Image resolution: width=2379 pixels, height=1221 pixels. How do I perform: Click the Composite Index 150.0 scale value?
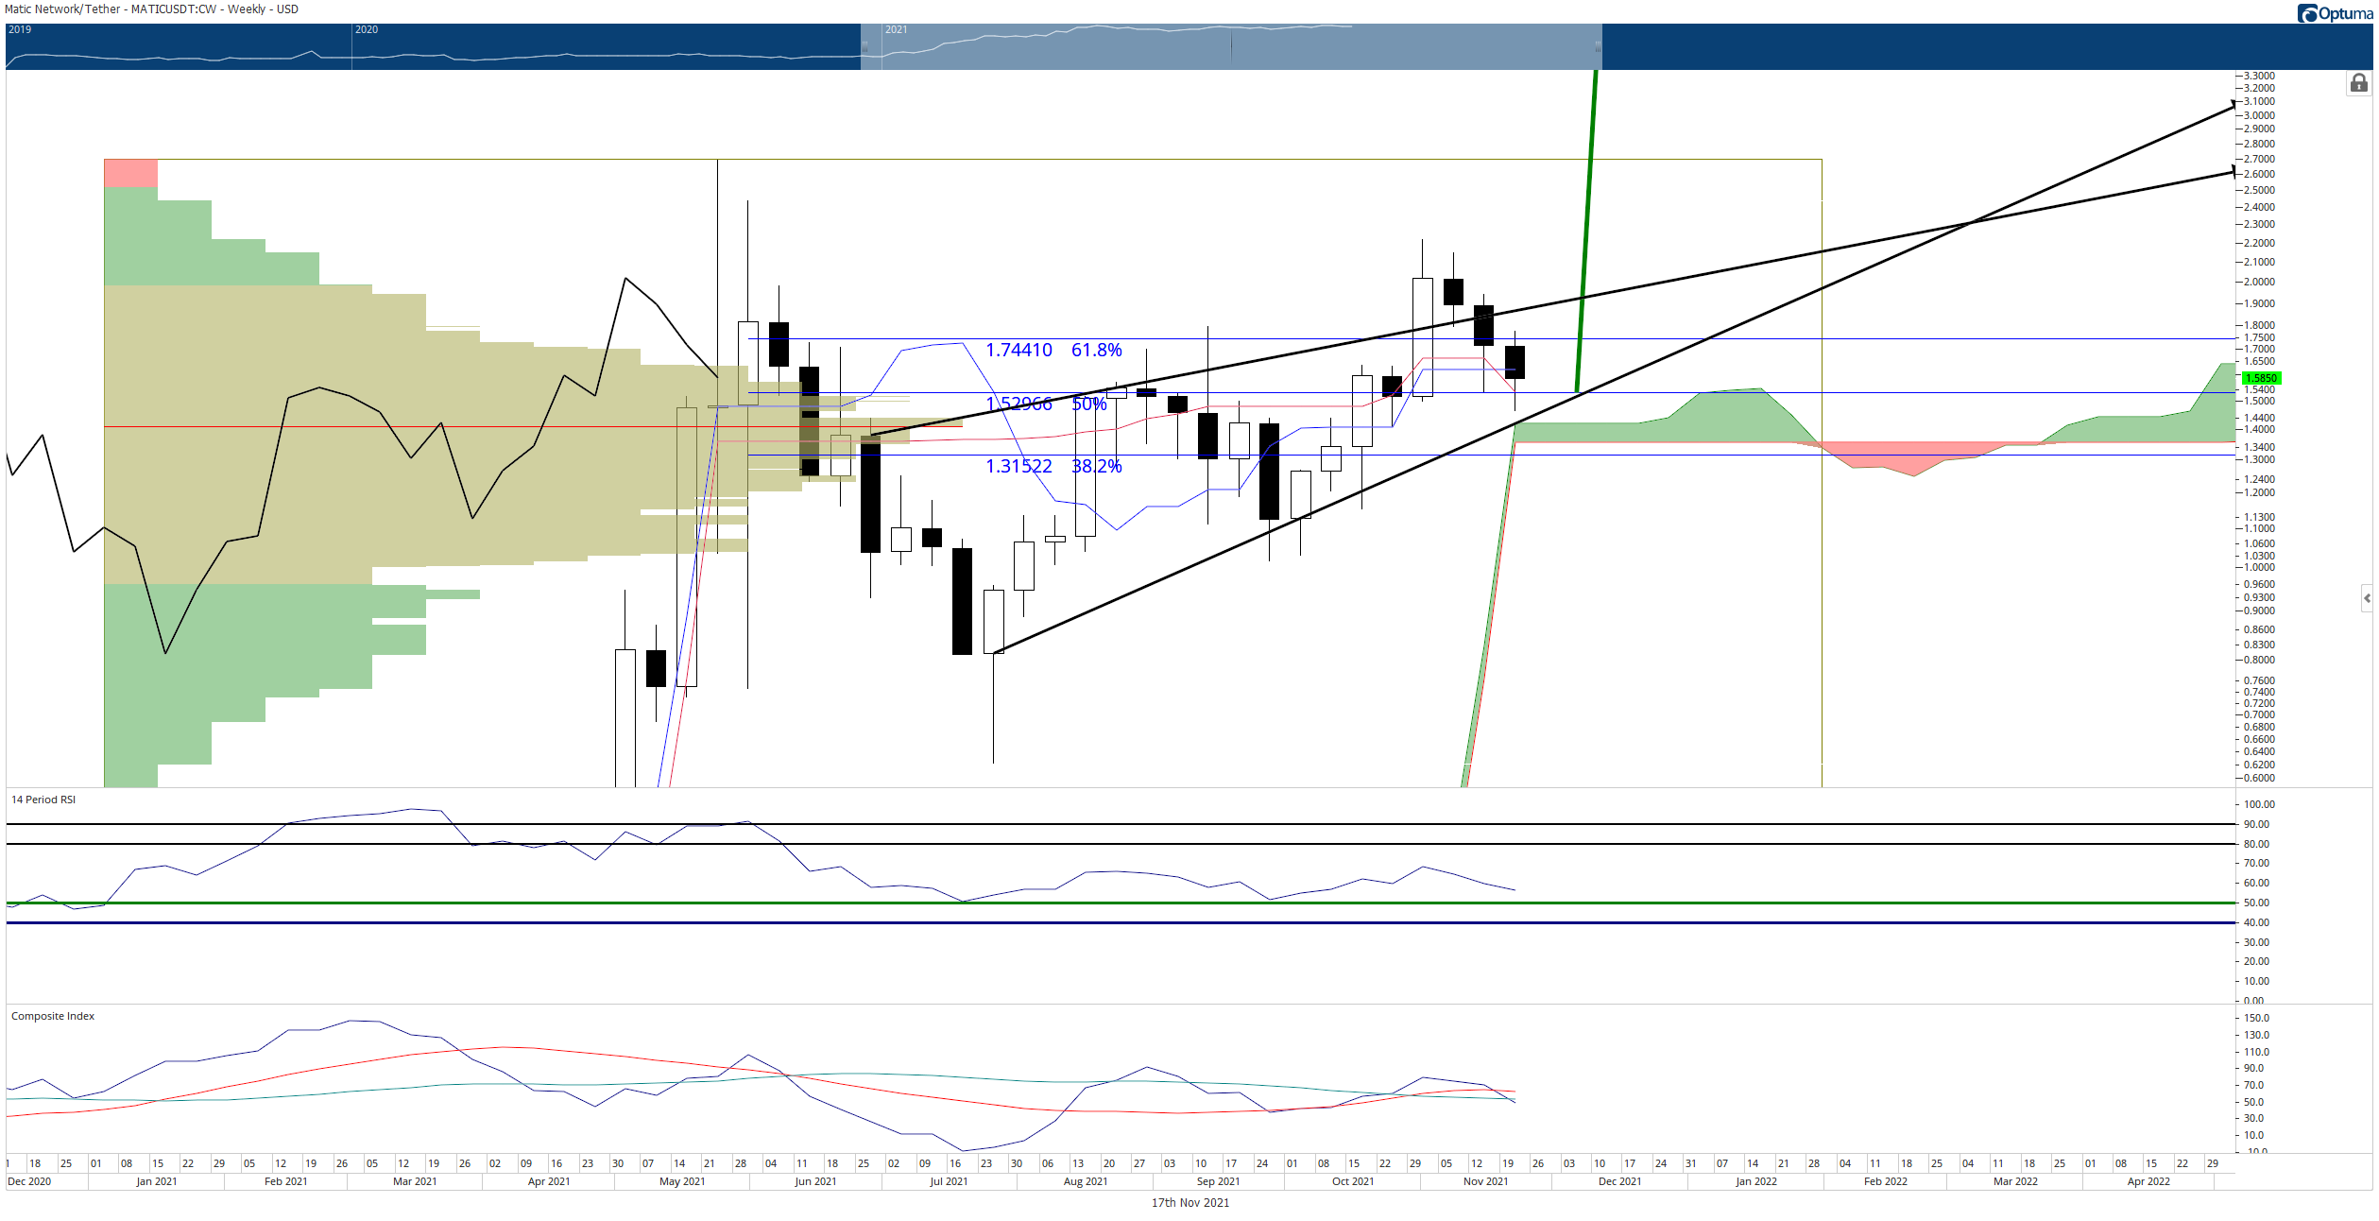coord(2257,1018)
